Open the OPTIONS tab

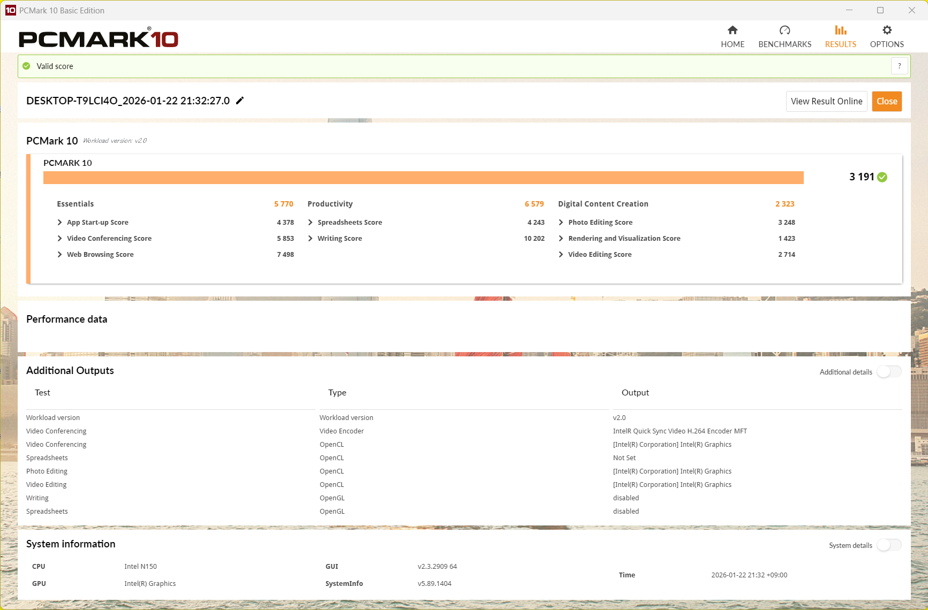887,37
